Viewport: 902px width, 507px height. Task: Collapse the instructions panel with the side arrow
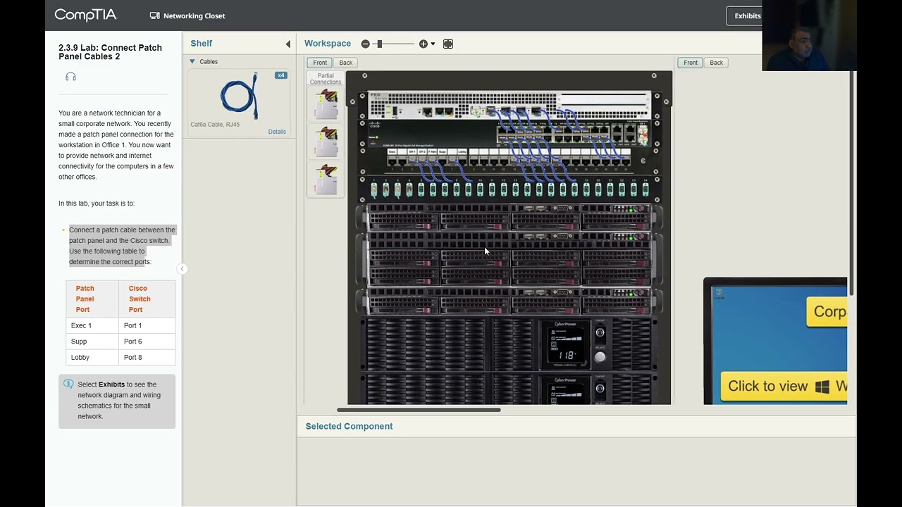click(x=182, y=268)
